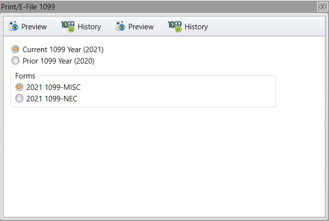Image resolution: width=329 pixels, height=221 pixels.
Task: Click the eye icon on the leftmost Preview button
Action: pyautogui.click(x=13, y=26)
